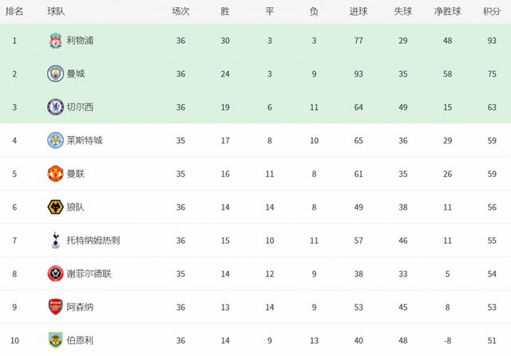Click the 排名 rank column header
The width and height of the screenshot is (511, 356).
pyautogui.click(x=14, y=11)
